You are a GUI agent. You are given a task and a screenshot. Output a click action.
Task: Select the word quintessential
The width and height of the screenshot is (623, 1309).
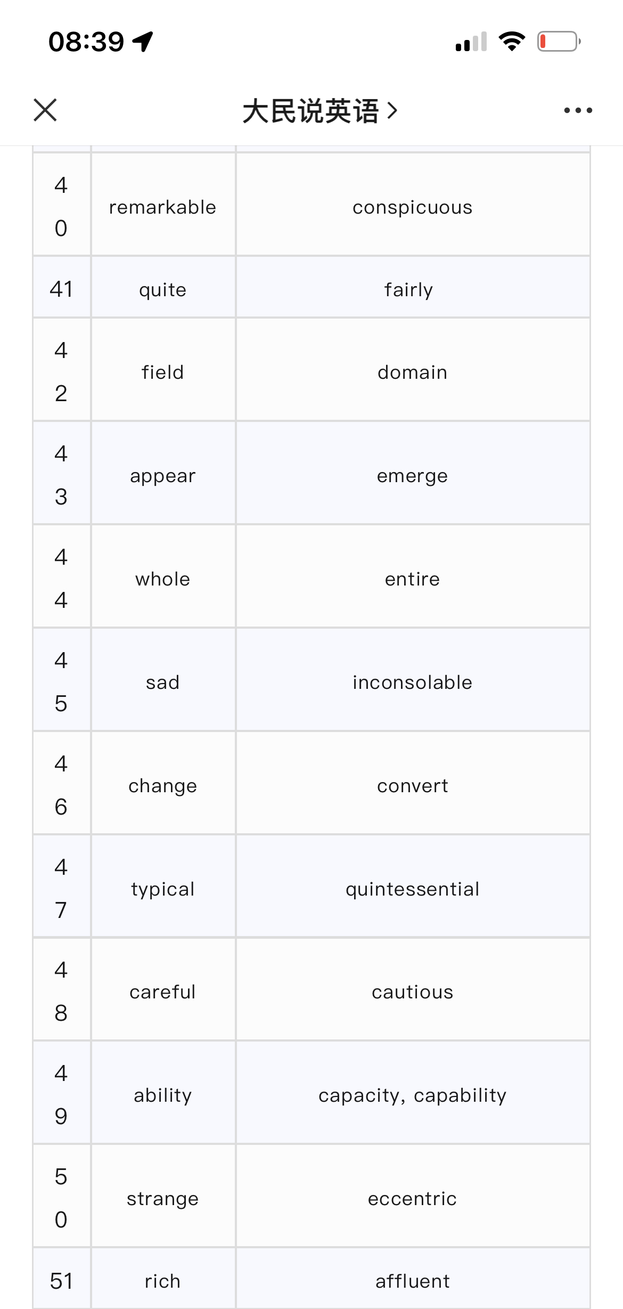pyautogui.click(x=413, y=889)
